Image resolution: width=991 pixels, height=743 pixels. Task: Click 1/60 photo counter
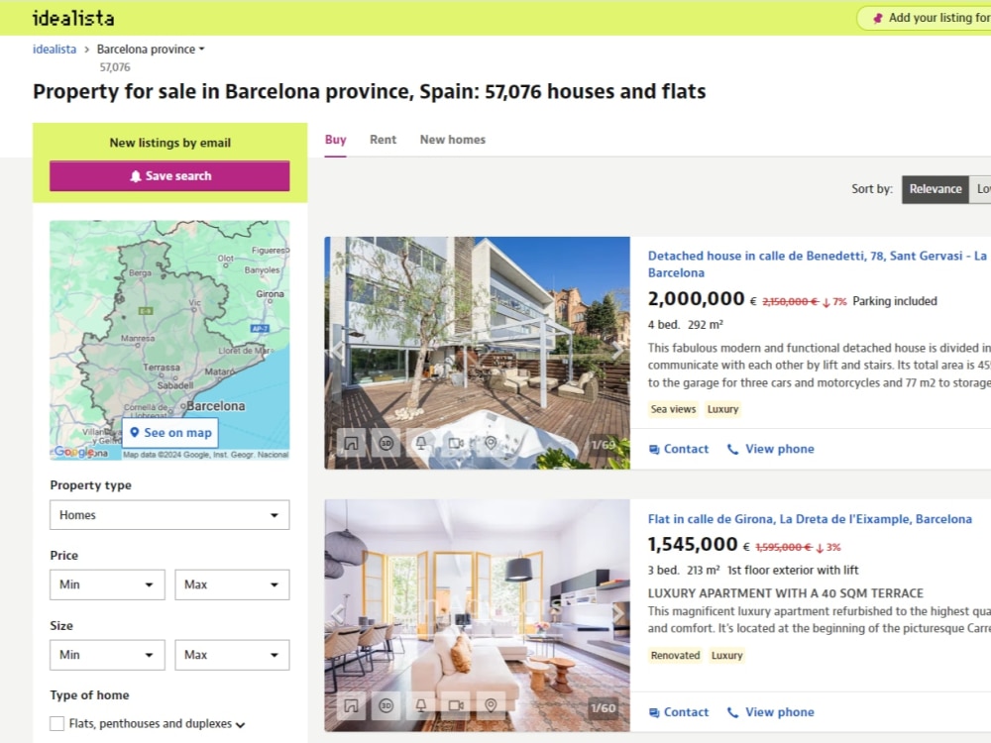pyautogui.click(x=604, y=708)
